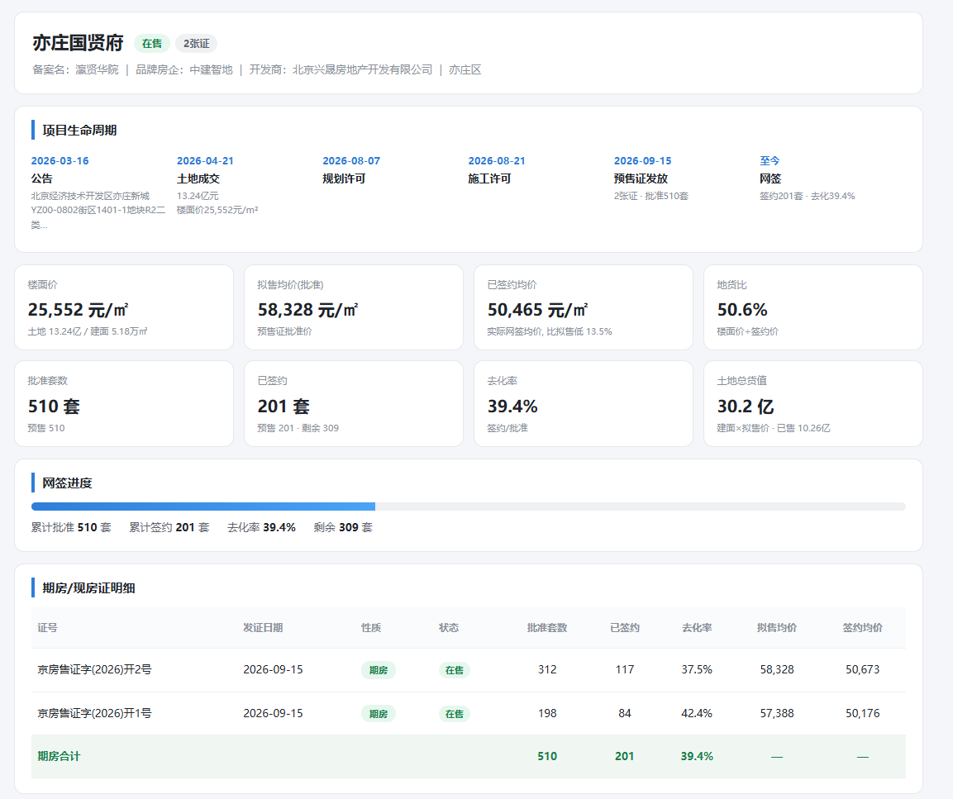This screenshot has height=799, width=953.
Task: Select the 2026-03-16 公告 timeline milestone
Action: (98, 193)
